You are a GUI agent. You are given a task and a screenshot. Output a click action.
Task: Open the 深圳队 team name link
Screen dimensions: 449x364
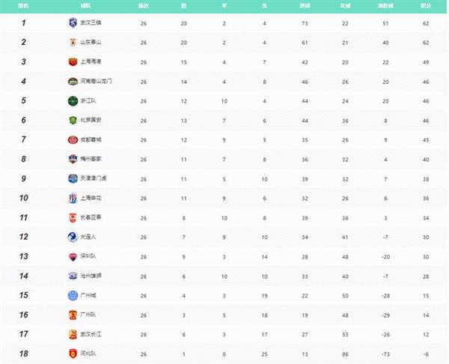(88, 256)
